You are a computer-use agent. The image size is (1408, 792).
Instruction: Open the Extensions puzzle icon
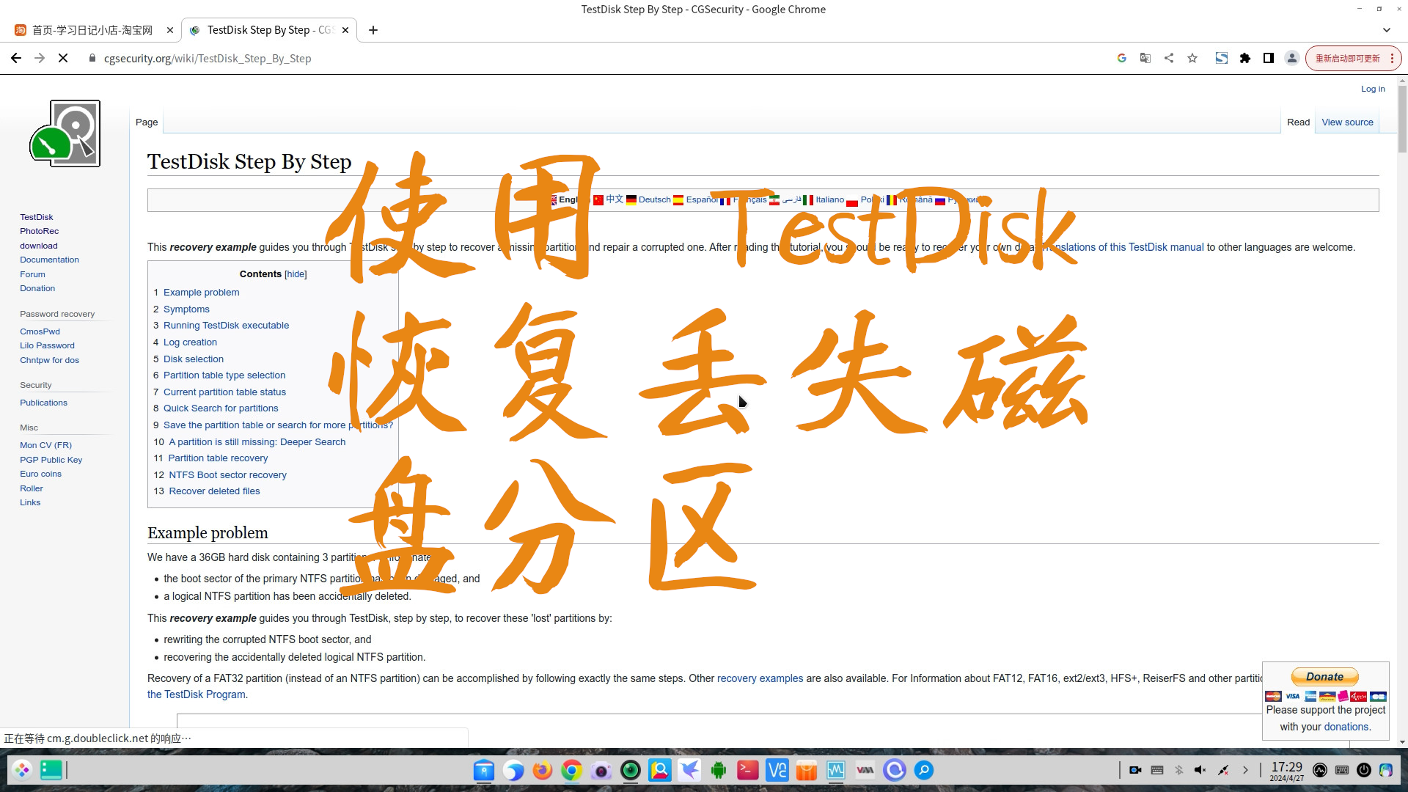click(x=1245, y=59)
